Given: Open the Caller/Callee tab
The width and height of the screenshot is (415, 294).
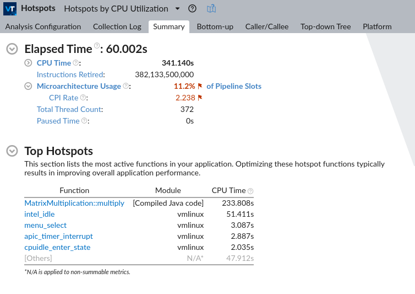Looking at the screenshot, I should 266,26.
